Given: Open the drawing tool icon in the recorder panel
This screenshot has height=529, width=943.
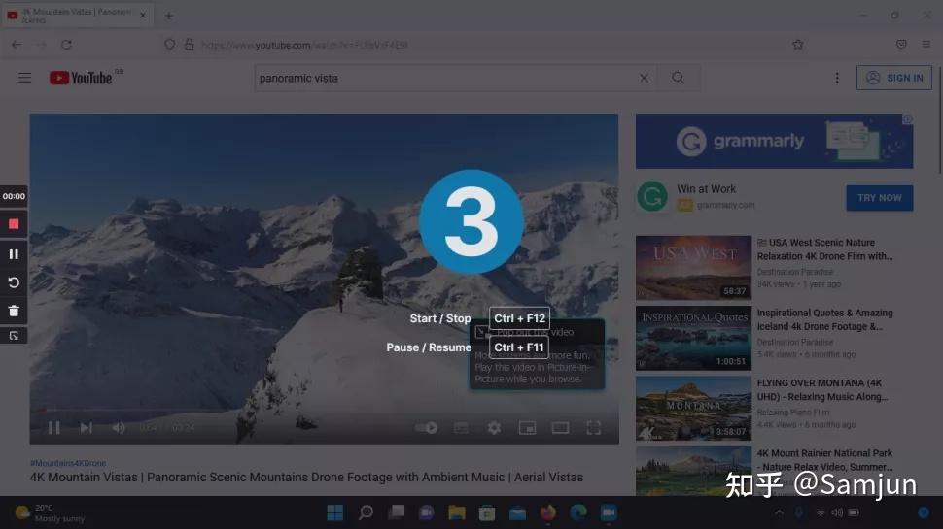Looking at the screenshot, I should pyautogui.click(x=14, y=336).
